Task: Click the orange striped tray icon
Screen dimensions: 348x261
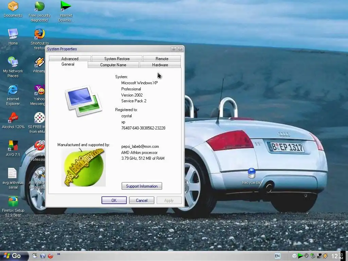Action: tap(325, 256)
